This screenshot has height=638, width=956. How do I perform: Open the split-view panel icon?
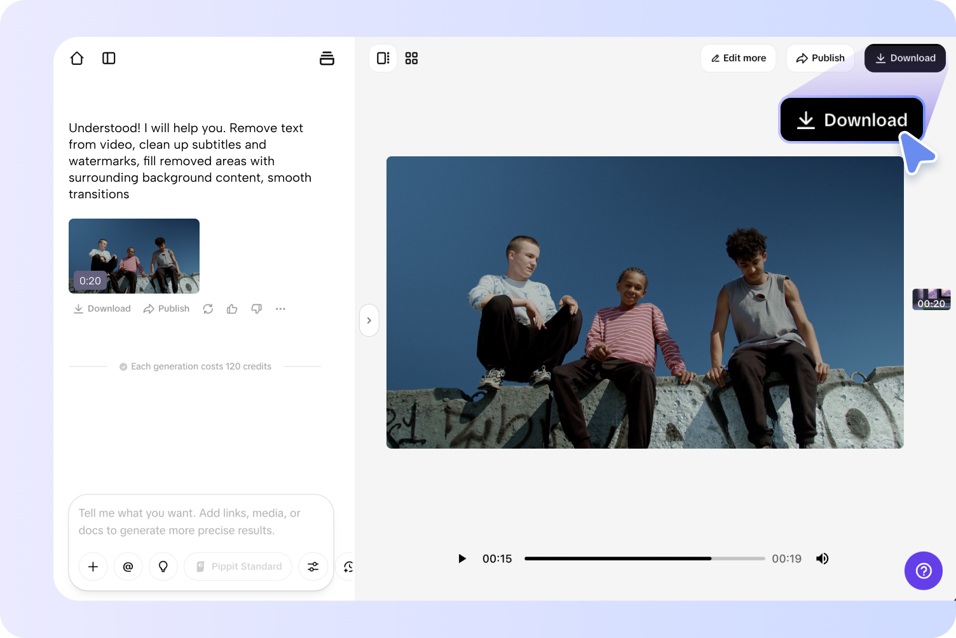click(109, 58)
